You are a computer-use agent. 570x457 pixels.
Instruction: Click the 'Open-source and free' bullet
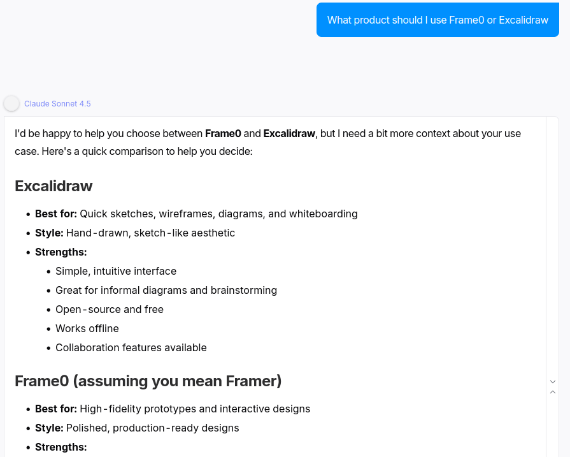tap(110, 310)
